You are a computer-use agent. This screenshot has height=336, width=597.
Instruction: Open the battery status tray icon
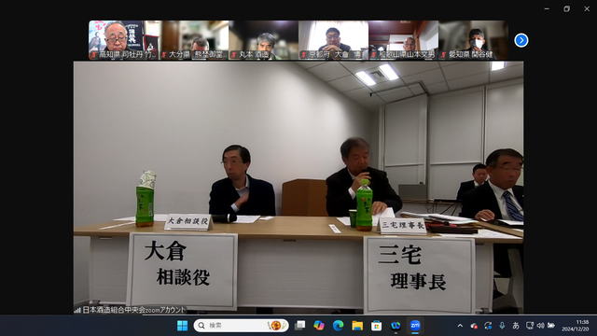point(551,326)
